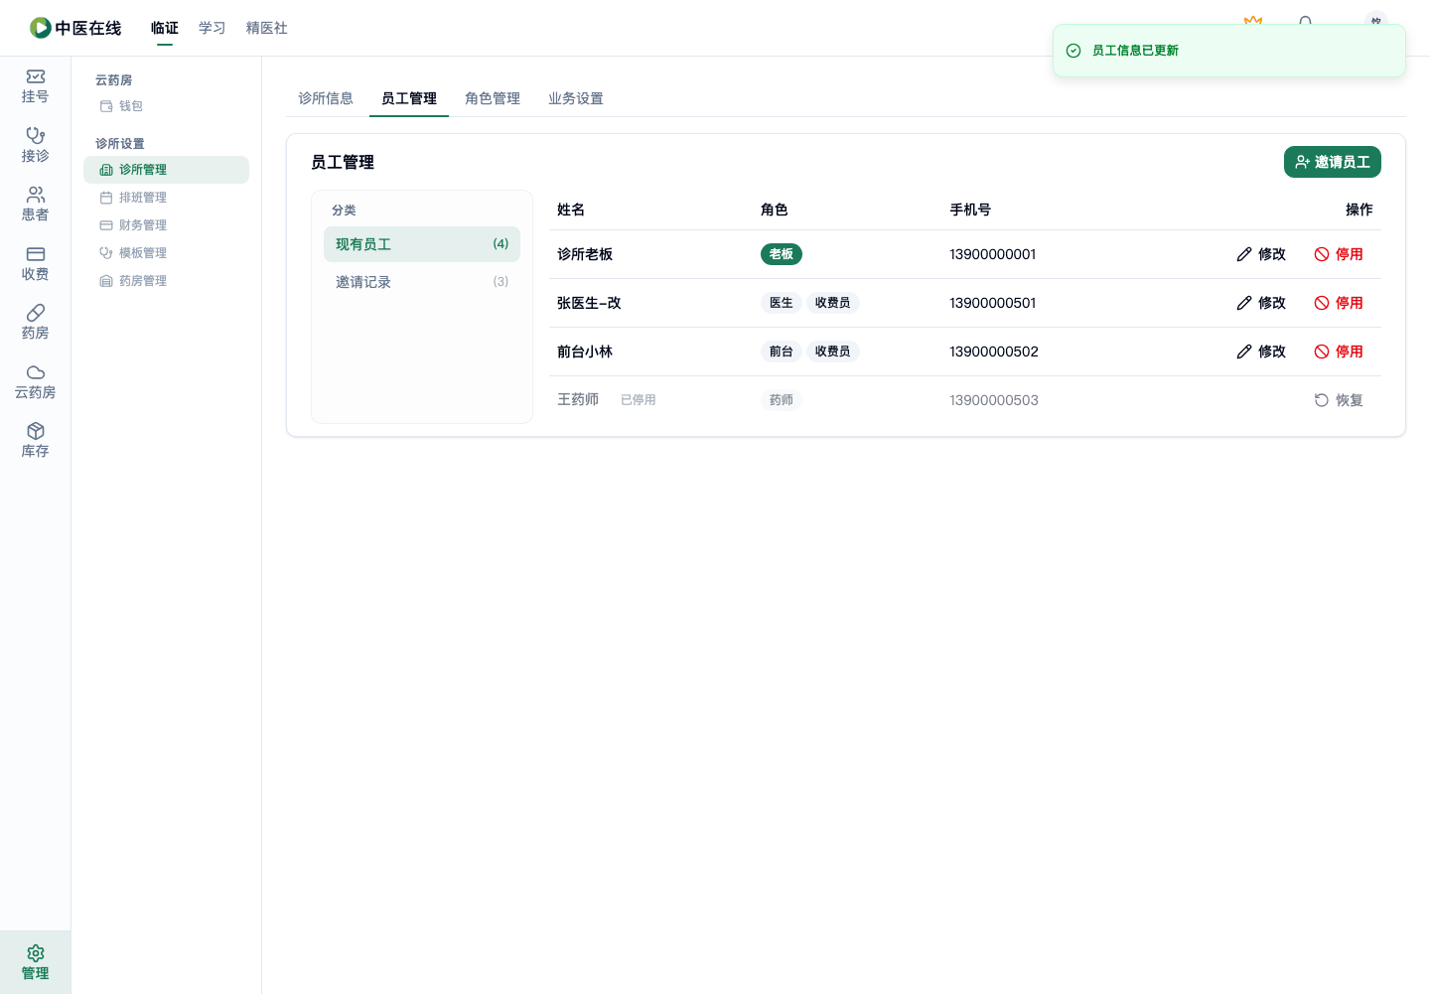
Task: Click the 手机号 column header
Action: [x=970, y=210]
